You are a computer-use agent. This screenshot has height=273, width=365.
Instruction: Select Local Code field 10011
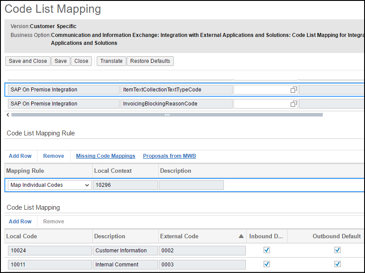[x=50, y=265]
